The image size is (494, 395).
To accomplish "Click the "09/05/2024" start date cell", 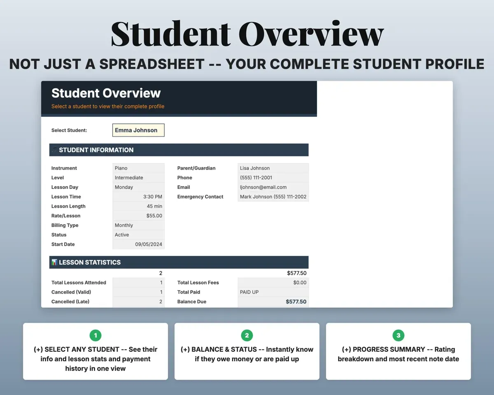I will [x=138, y=244].
